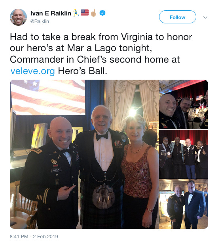This screenshot has width=220, height=243.
Task: Click the tweet text about Mar a Lago
Action: coord(101,54)
